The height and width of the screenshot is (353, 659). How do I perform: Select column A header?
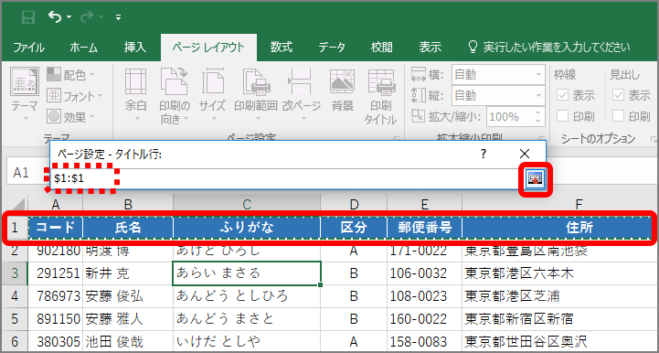coord(55,205)
